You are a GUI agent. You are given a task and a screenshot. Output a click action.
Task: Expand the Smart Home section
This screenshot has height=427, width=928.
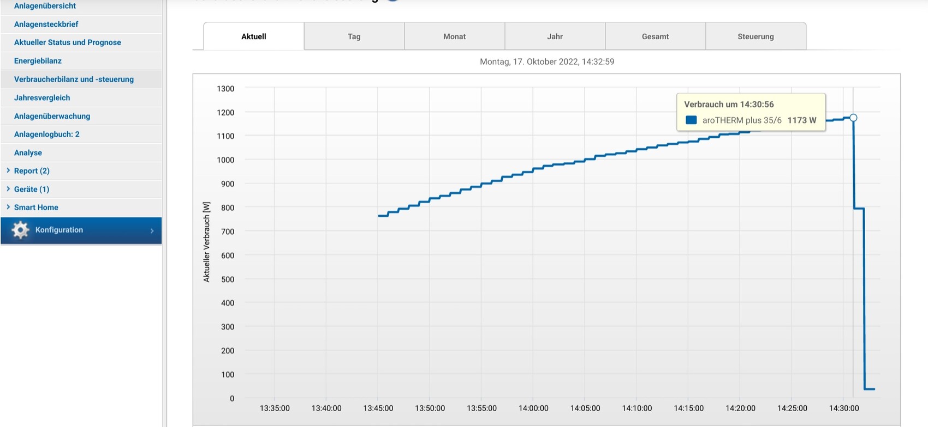point(36,208)
